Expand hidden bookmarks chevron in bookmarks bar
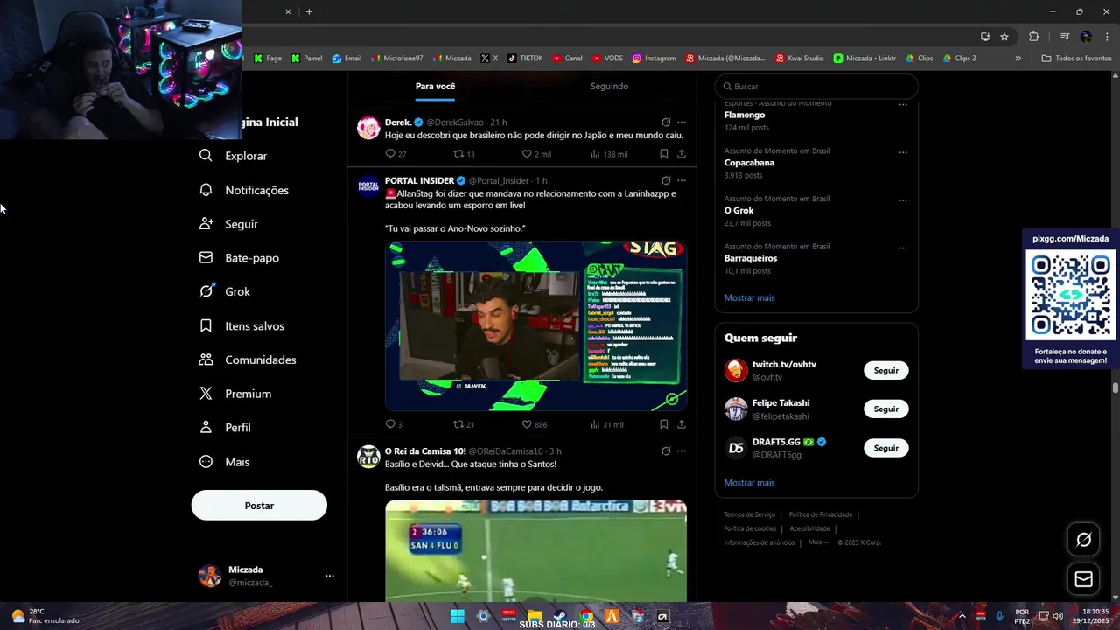Viewport: 1120px width, 630px height. click(1018, 59)
